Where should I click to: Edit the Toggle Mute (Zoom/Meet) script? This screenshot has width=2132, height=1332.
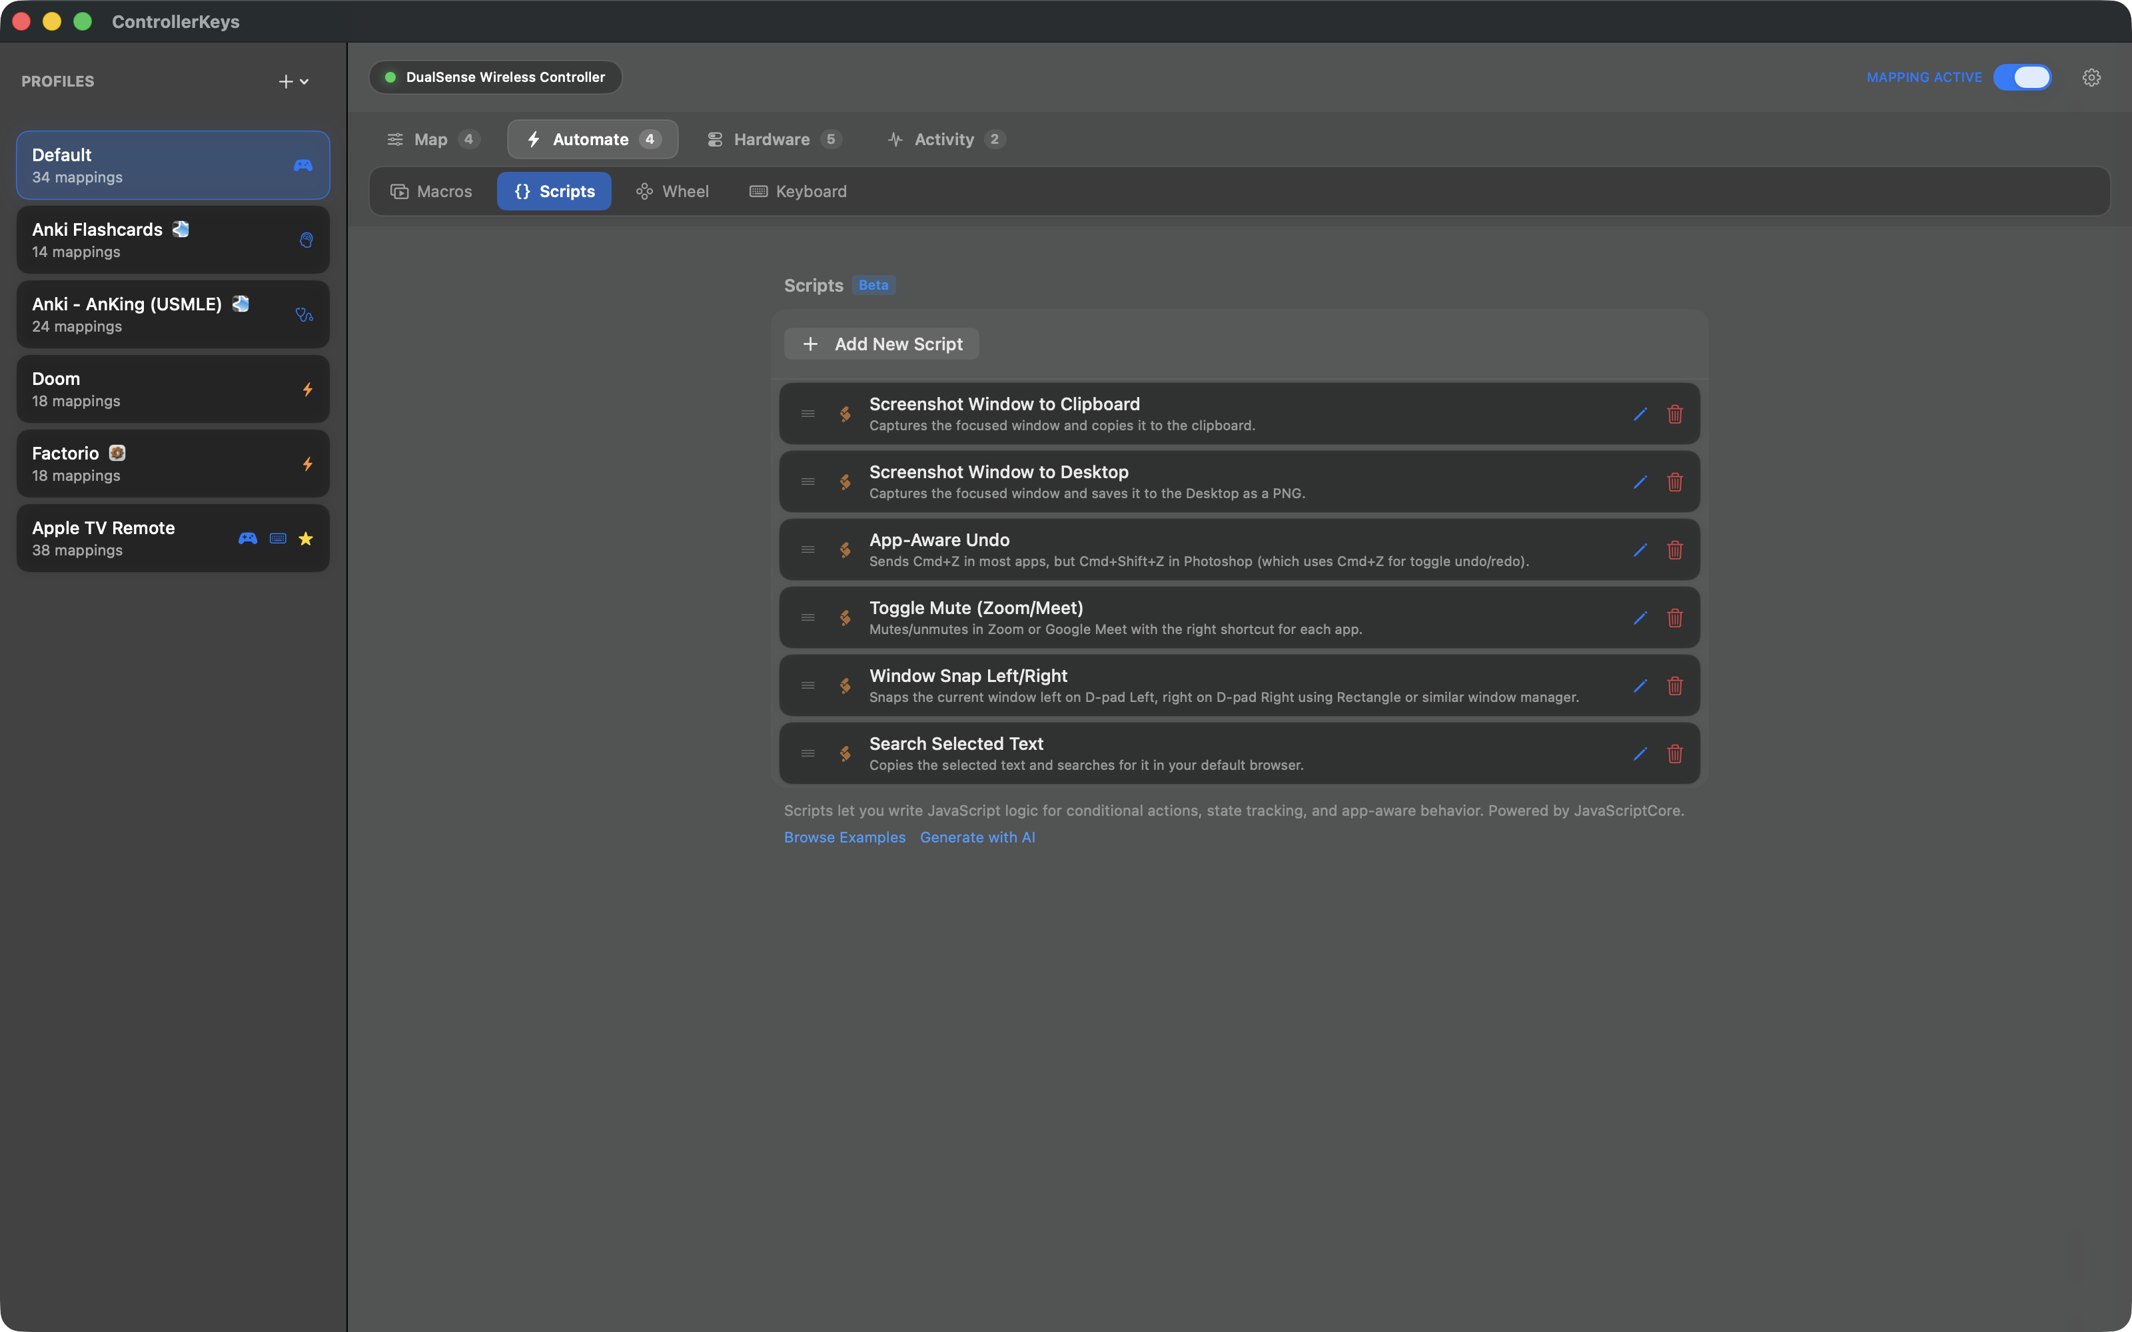tap(1640, 617)
